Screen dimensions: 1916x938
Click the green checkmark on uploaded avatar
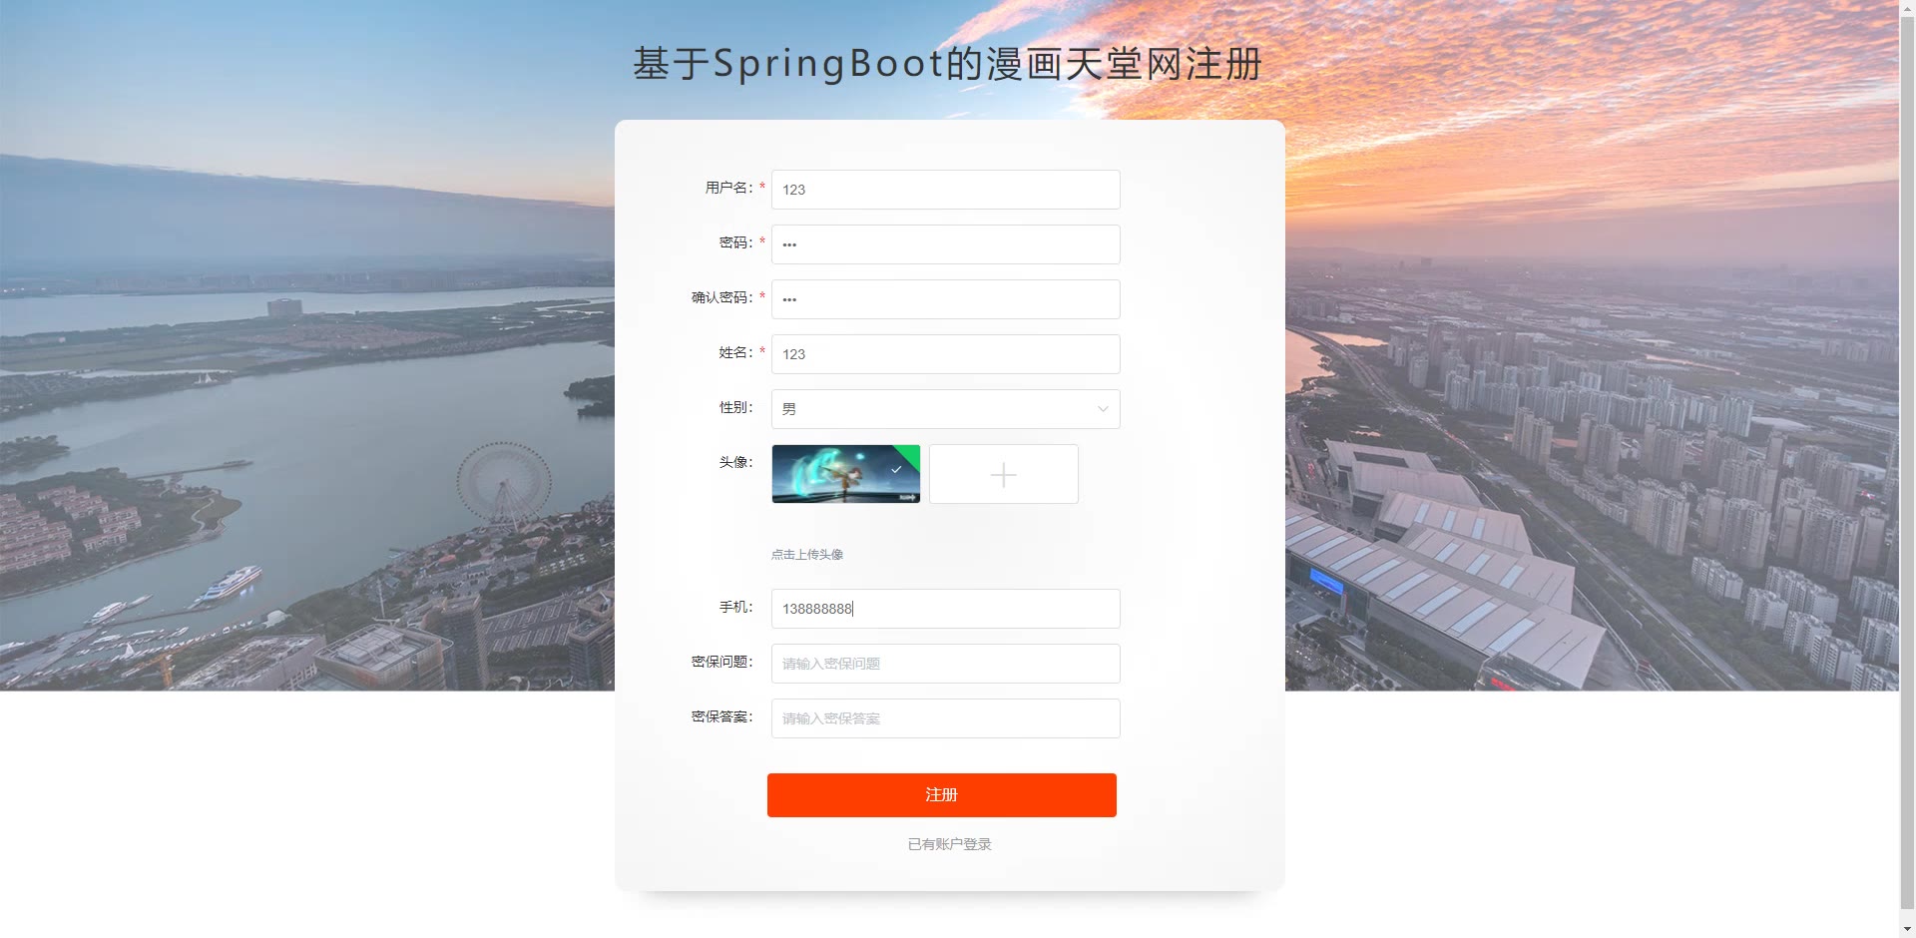coord(896,469)
